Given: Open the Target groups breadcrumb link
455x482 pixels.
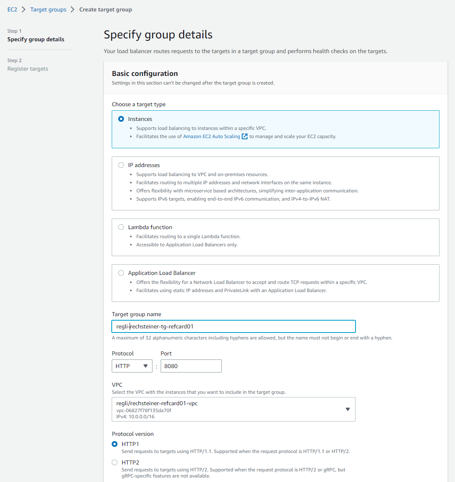Looking at the screenshot, I should [48, 9].
